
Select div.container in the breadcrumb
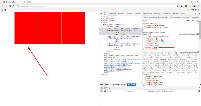click(x=115, y=85)
